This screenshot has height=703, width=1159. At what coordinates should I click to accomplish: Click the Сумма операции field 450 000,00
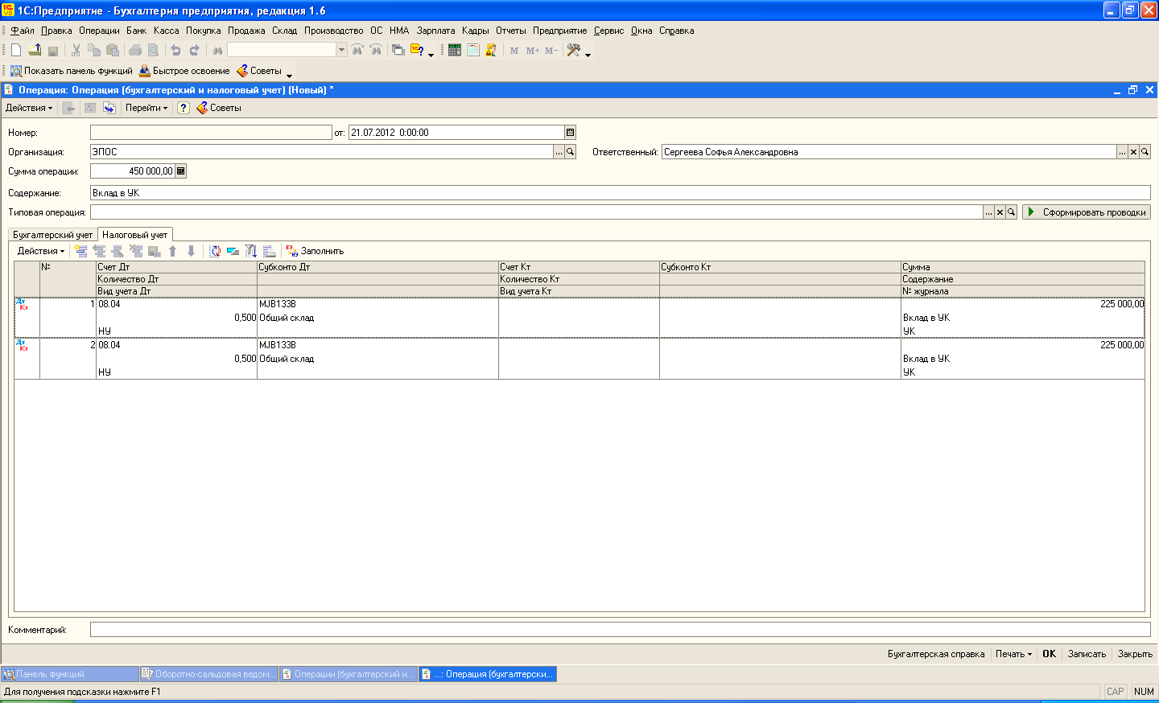pyautogui.click(x=133, y=171)
